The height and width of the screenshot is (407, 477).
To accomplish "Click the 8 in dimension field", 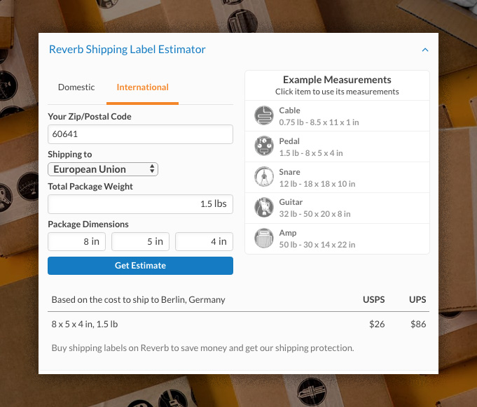I will 76,242.
